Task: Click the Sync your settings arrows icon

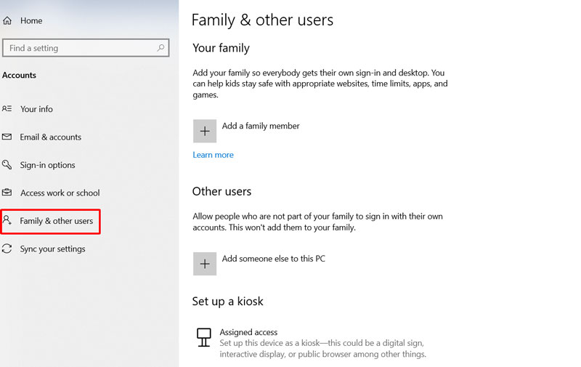Action: (x=7, y=249)
